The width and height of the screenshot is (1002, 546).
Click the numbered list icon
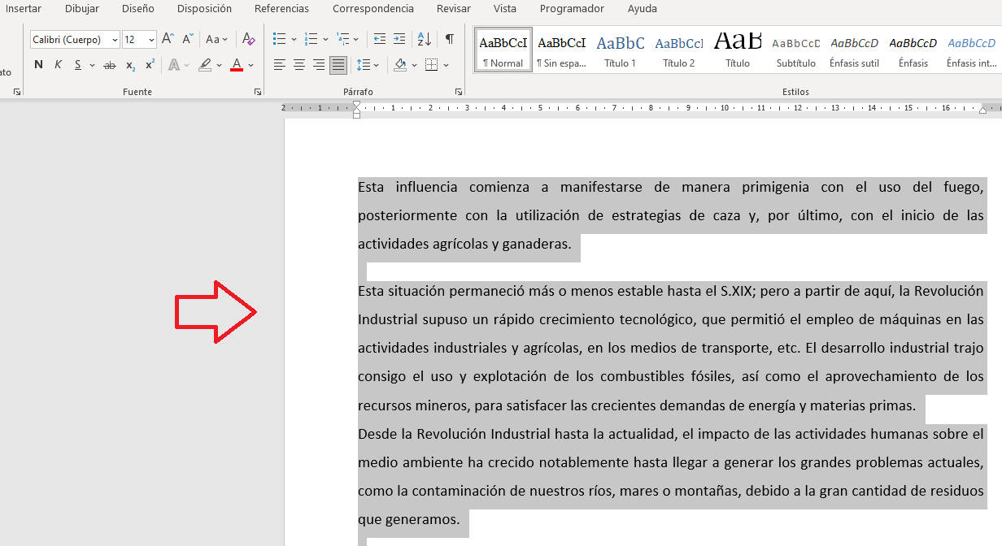click(311, 39)
